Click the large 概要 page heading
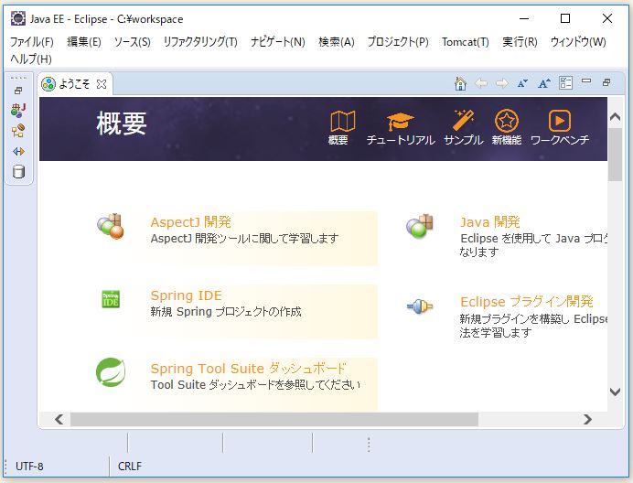The image size is (633, 483). coord(121,123)
